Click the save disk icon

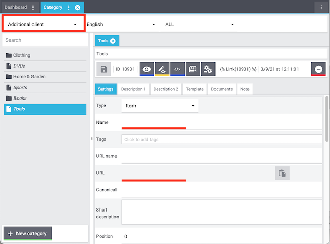104,69
